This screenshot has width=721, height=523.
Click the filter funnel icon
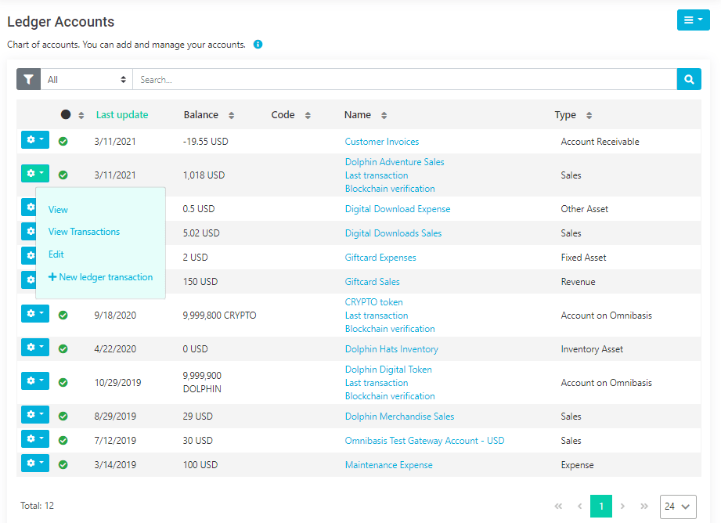[x=28, y=79]
